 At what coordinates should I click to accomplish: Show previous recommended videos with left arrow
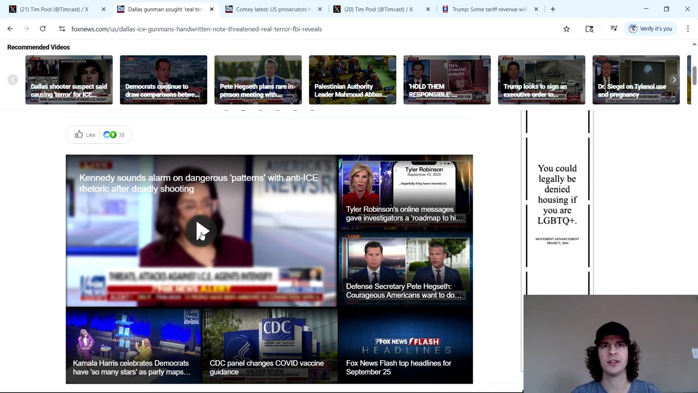coord(13,80)
